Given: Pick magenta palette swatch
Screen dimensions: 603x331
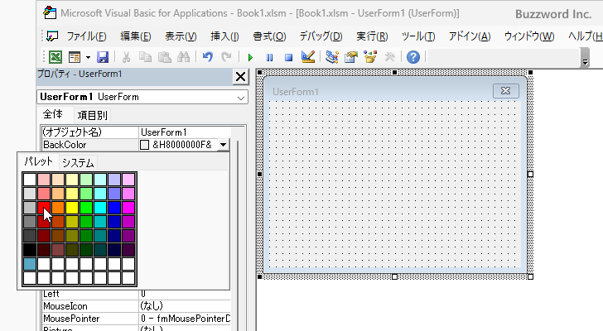Looking at the screenshot, I should 128,208.
